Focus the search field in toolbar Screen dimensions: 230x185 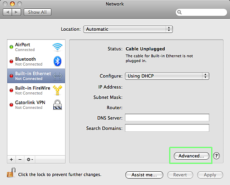point(202,12)
